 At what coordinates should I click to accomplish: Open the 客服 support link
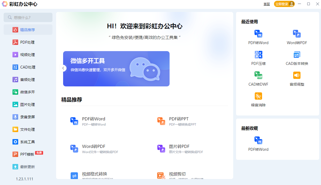[x=267, y=4]
